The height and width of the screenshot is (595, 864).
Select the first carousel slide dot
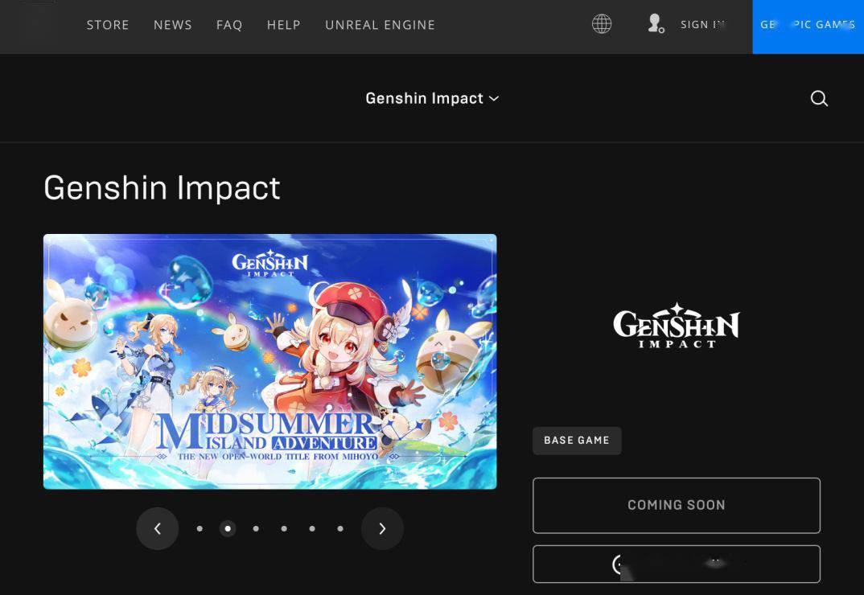click(200, 529)
